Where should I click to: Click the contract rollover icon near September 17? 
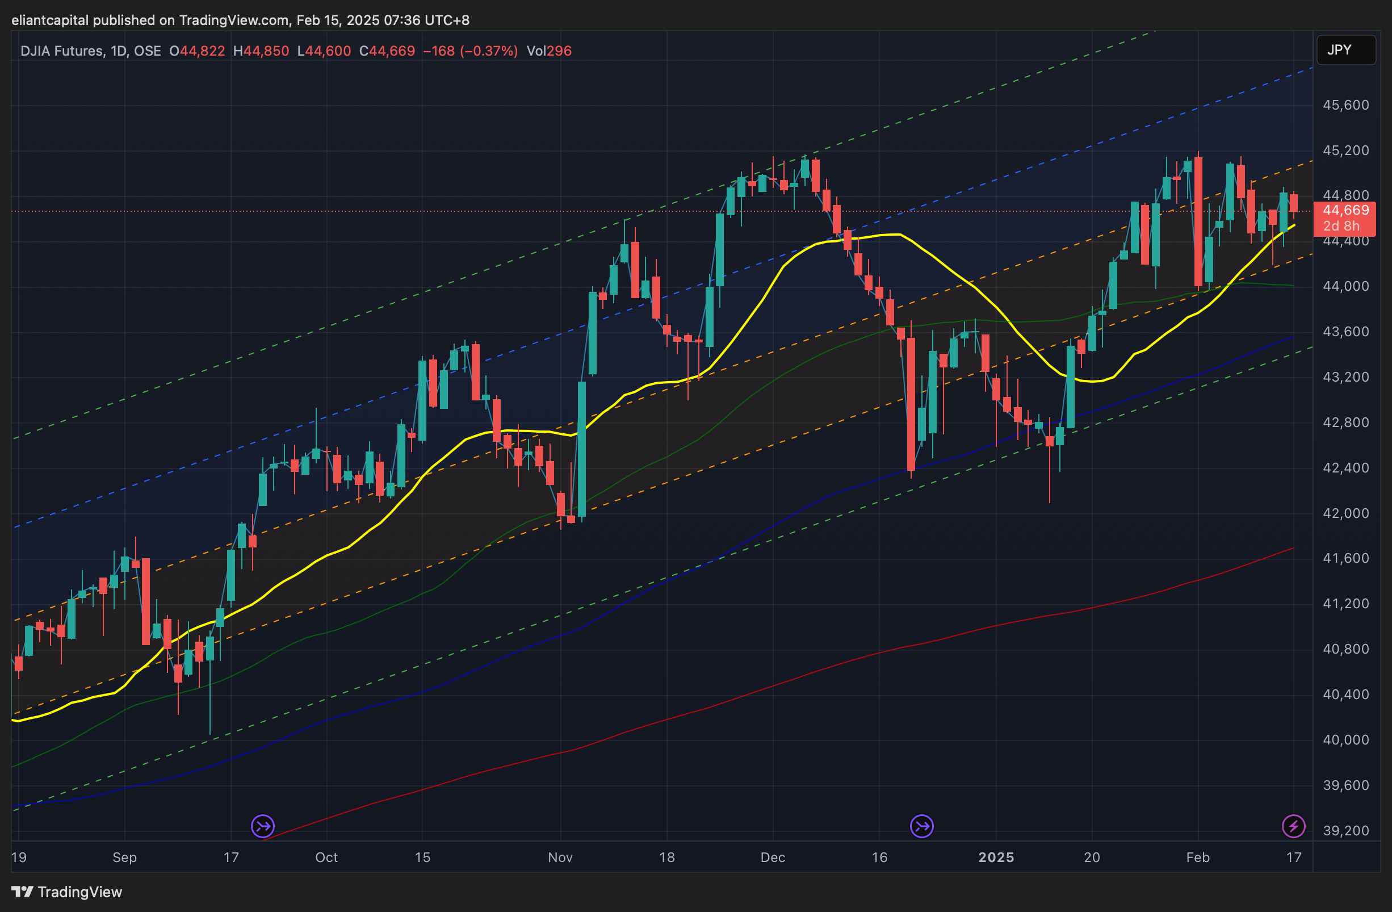tap(263, 826)
